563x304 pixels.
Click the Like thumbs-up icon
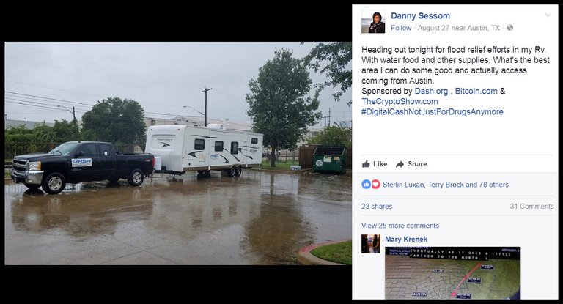pos(366,163)
